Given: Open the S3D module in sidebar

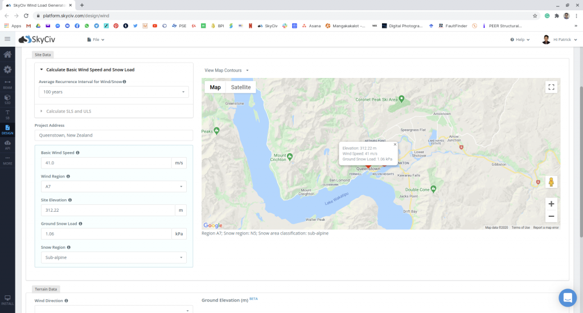Looking at the screenshot, I should click(x=7, y=99).
